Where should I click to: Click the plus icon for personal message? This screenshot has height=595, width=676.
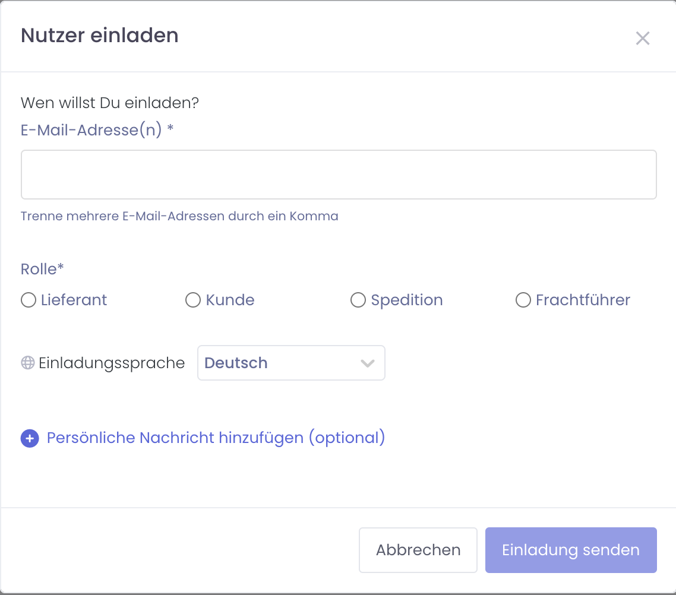pos(30,438)
